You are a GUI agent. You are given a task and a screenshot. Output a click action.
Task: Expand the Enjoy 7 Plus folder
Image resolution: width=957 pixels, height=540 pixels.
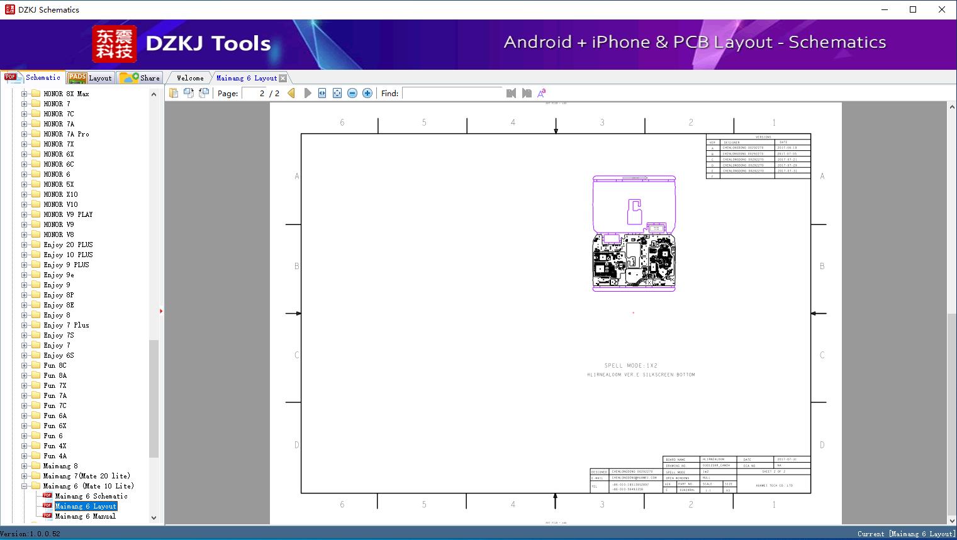(25, 325)
